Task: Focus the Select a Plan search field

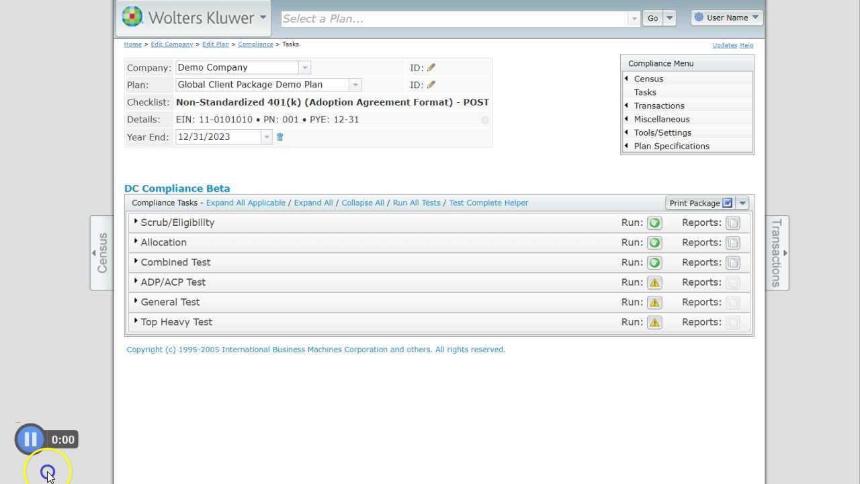Action: coord(455,19)
